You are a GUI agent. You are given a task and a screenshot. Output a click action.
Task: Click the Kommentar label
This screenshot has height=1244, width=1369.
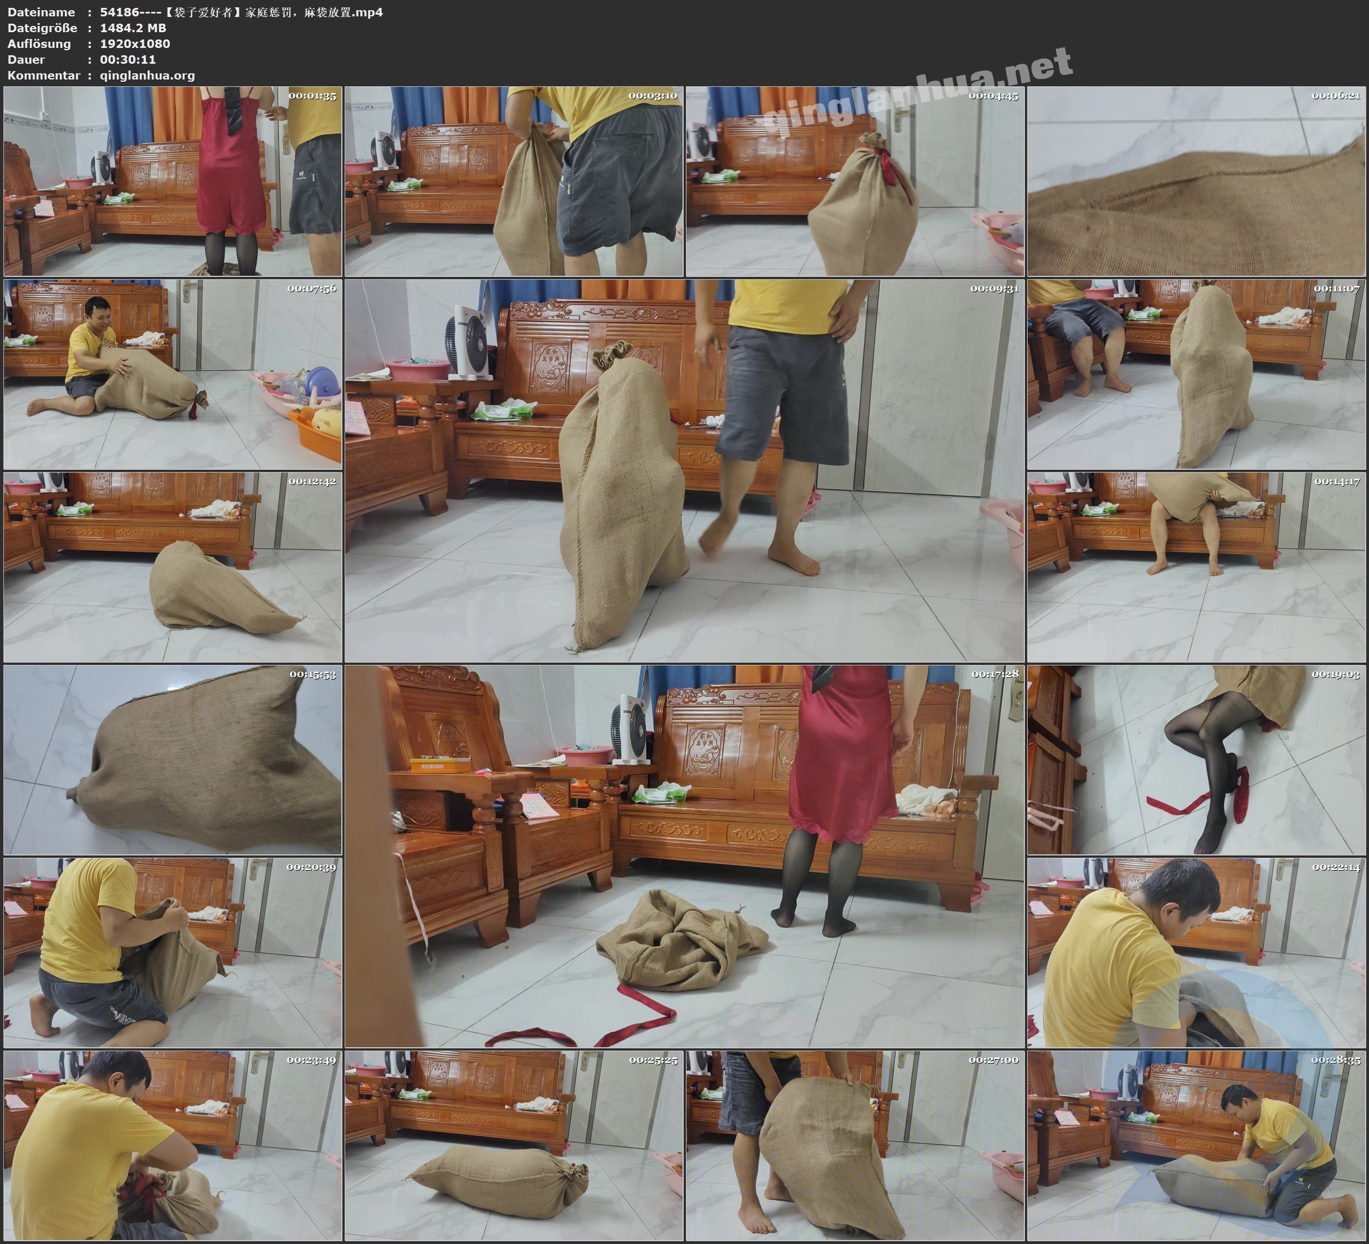pyautogui.click(x=43, y=76)
